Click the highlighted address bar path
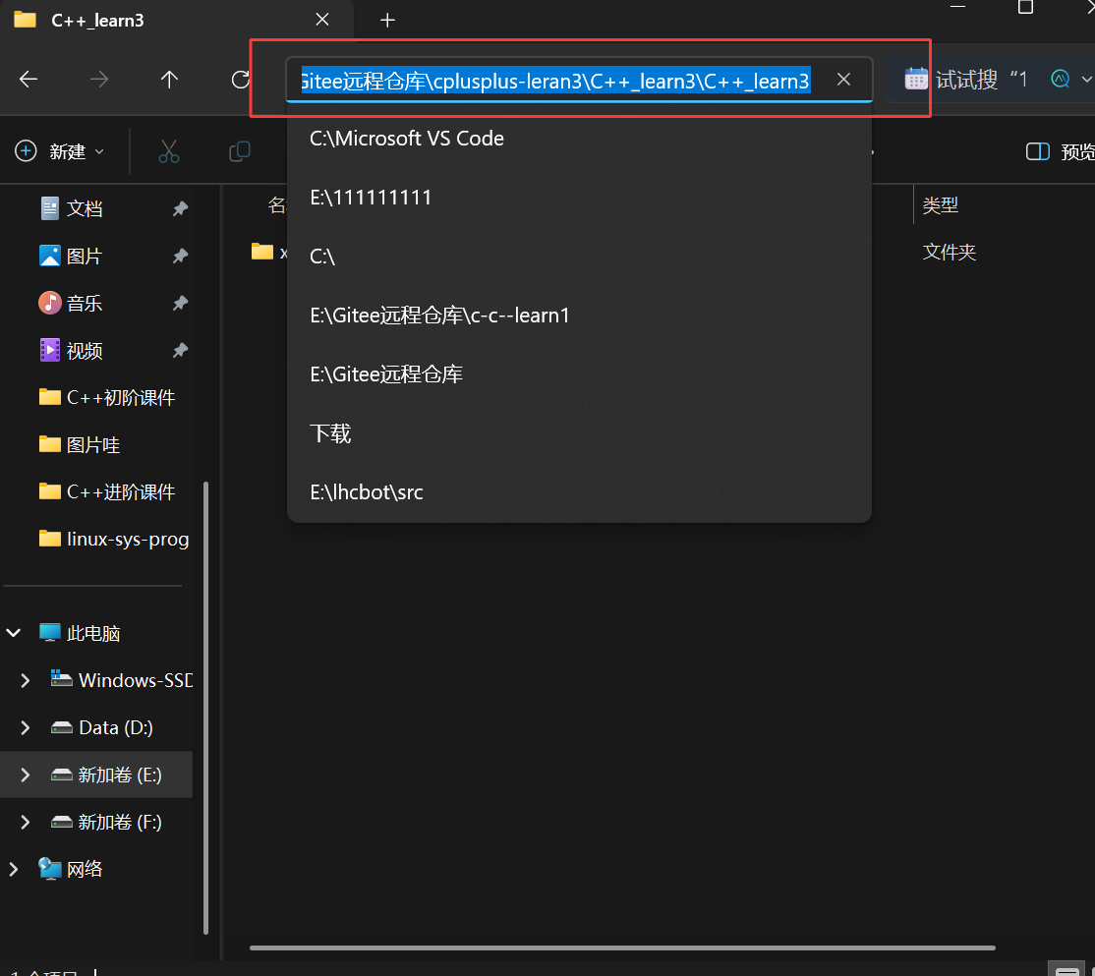Viewport: 1095px width, 976px height. click(555, 81)
